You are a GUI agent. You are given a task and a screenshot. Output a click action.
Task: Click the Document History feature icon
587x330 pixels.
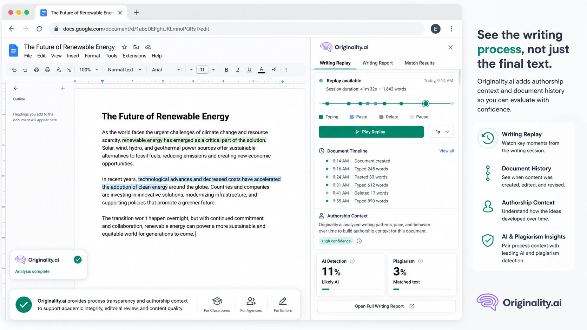point(488,173)
